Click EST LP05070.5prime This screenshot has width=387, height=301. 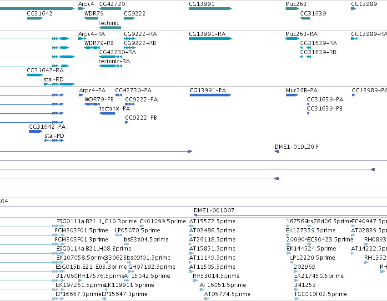click(x=137, y=231)
